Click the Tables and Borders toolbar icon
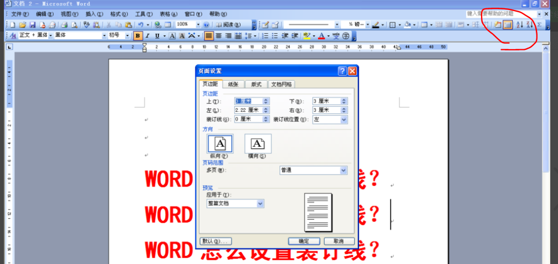558x264 pixels. (x=167, y=25)
